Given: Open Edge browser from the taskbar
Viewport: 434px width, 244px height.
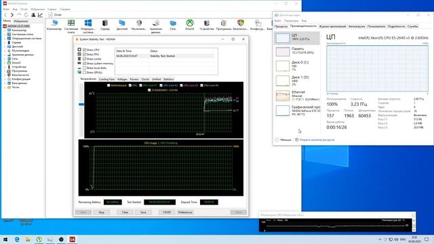Looking at the screenshot, I should pyautogui.click(x=17, y=239).
